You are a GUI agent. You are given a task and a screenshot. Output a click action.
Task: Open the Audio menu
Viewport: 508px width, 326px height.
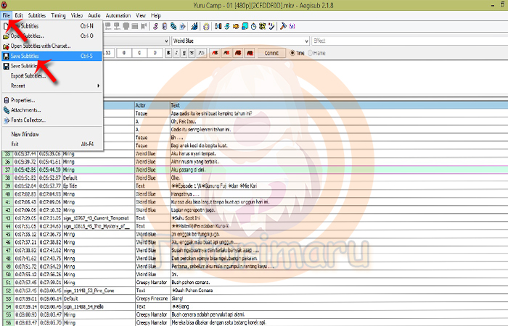coord(94,15)
